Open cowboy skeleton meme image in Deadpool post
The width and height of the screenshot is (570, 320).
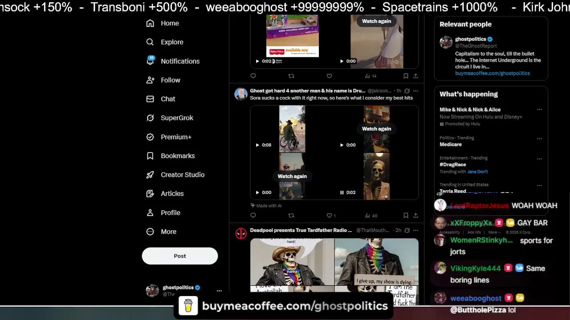pyautogui.click(x=292, y=262)
